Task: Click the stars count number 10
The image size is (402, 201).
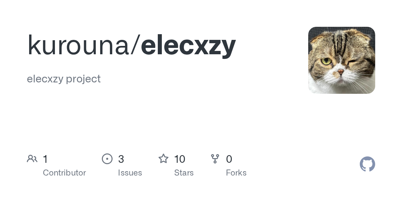Action: pos(180,159)
